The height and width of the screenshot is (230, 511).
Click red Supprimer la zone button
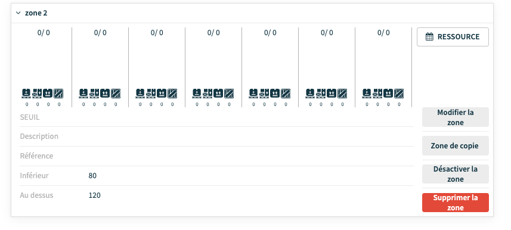[x=456, y=203]
